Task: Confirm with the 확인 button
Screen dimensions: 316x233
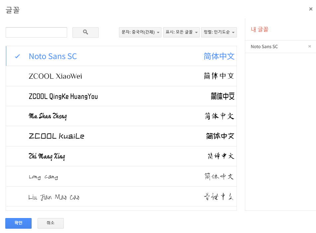Action: tap(18, 223)
